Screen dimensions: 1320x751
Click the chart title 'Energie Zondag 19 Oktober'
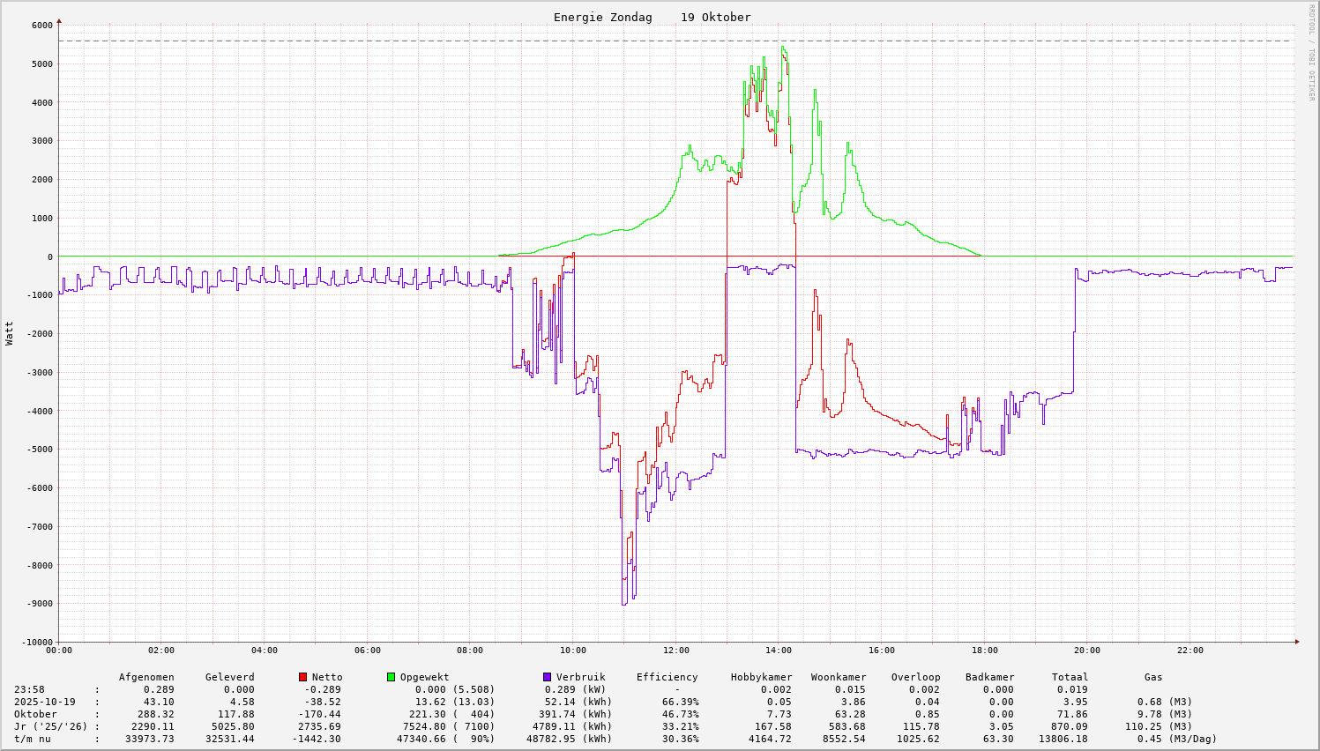652,18
